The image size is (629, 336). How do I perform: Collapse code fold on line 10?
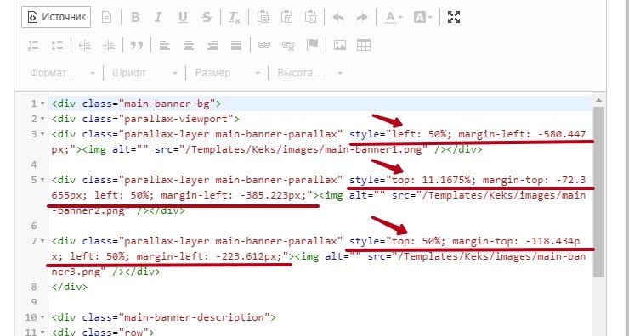pyautogui.click(x=42, y=317)
